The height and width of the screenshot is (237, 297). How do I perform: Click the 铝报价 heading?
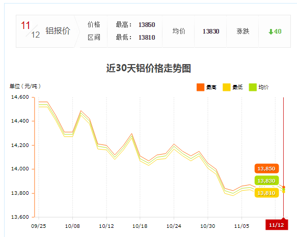[58, 31]
